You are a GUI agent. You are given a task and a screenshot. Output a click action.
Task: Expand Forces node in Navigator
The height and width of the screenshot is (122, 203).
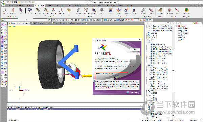pyautogui.click(x=179, y=33)
